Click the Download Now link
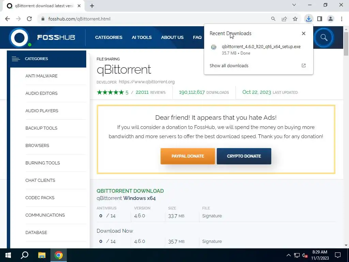The height and width of the screenshot is (262, 349). [x=115, y=231]
